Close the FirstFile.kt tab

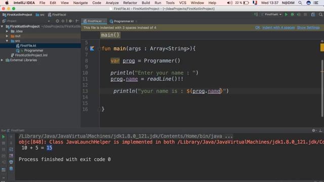105,21
